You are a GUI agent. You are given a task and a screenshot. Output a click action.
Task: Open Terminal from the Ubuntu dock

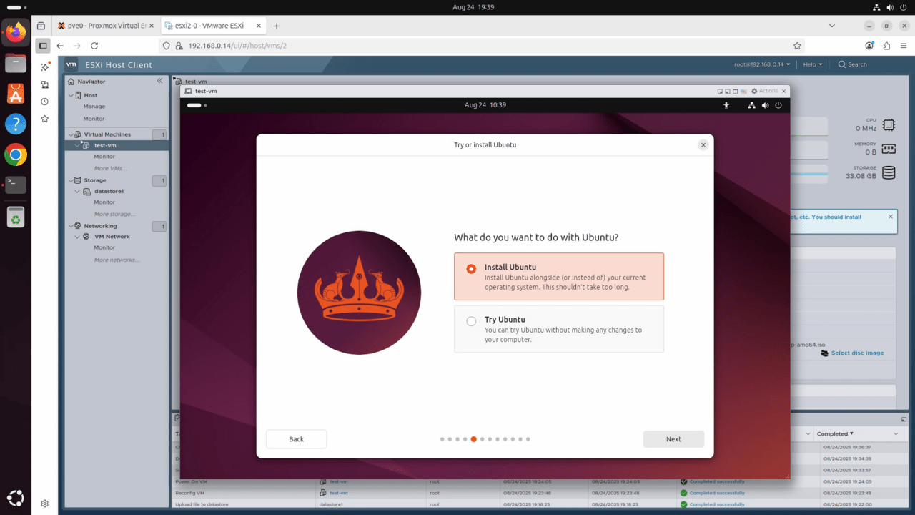[16, 185]
